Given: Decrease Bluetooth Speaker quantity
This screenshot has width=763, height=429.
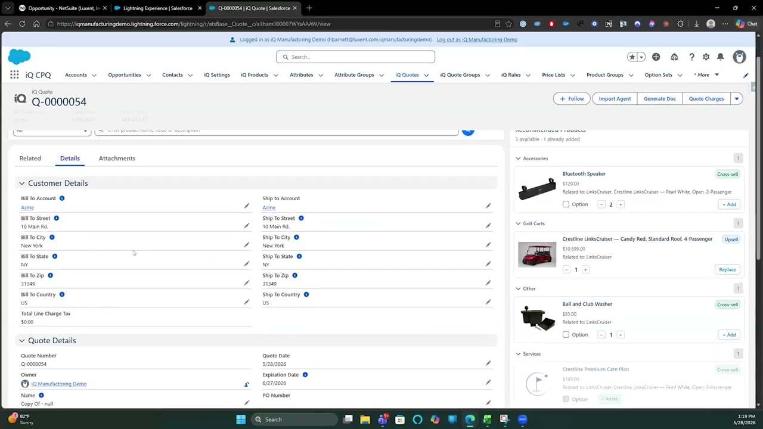Looking at the screenshot, I should click(x=601, y=204).
